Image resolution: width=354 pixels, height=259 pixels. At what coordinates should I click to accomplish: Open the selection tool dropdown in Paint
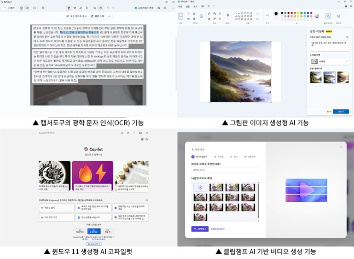click(x=181, y=17)
